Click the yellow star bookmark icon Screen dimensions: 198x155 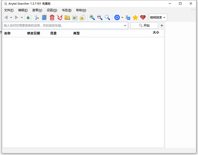click(x=135, y=17)
